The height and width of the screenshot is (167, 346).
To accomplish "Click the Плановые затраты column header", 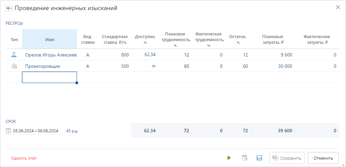I will (x=273, y=39).
